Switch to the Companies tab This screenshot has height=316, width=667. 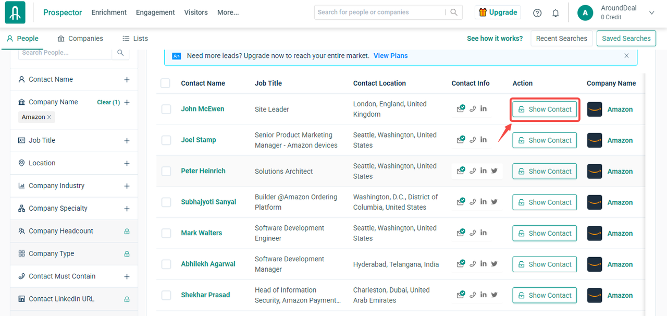tap(80, 39)
